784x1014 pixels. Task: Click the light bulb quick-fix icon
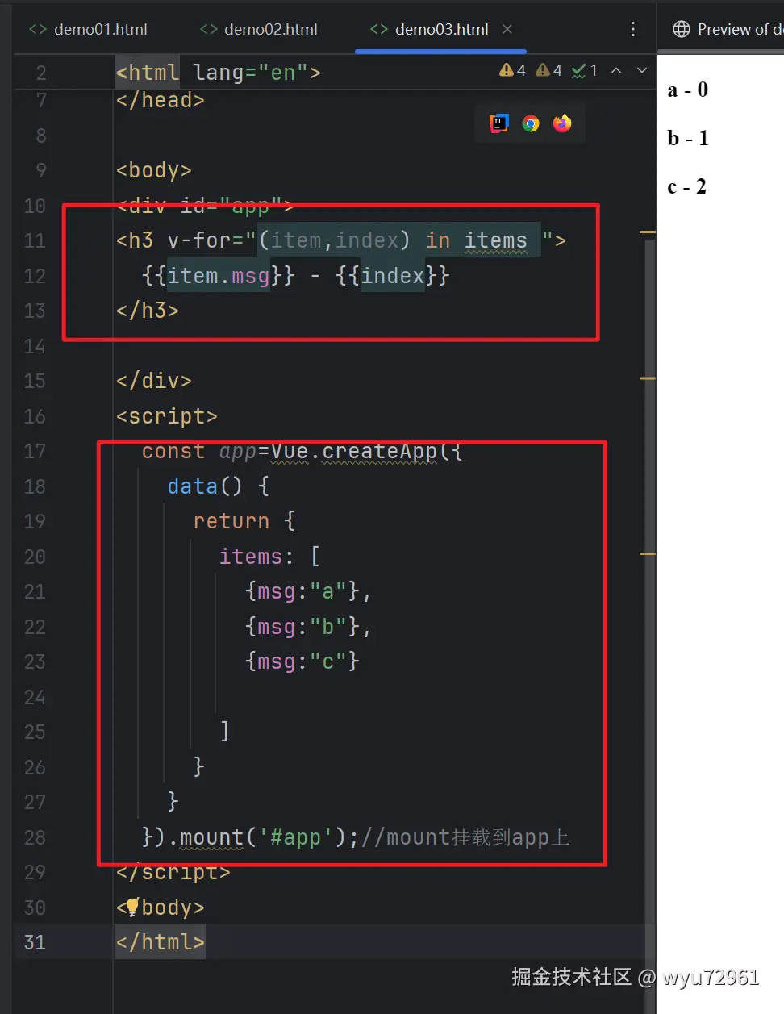[132, 907]
